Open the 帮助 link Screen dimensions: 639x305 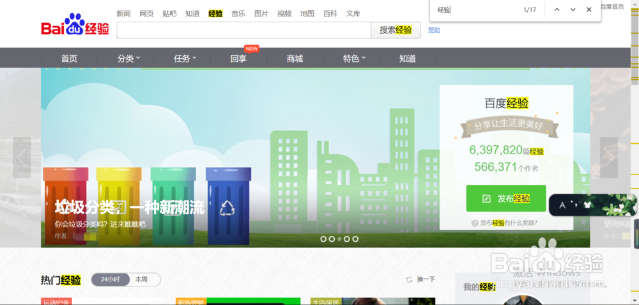coord(434,30)
